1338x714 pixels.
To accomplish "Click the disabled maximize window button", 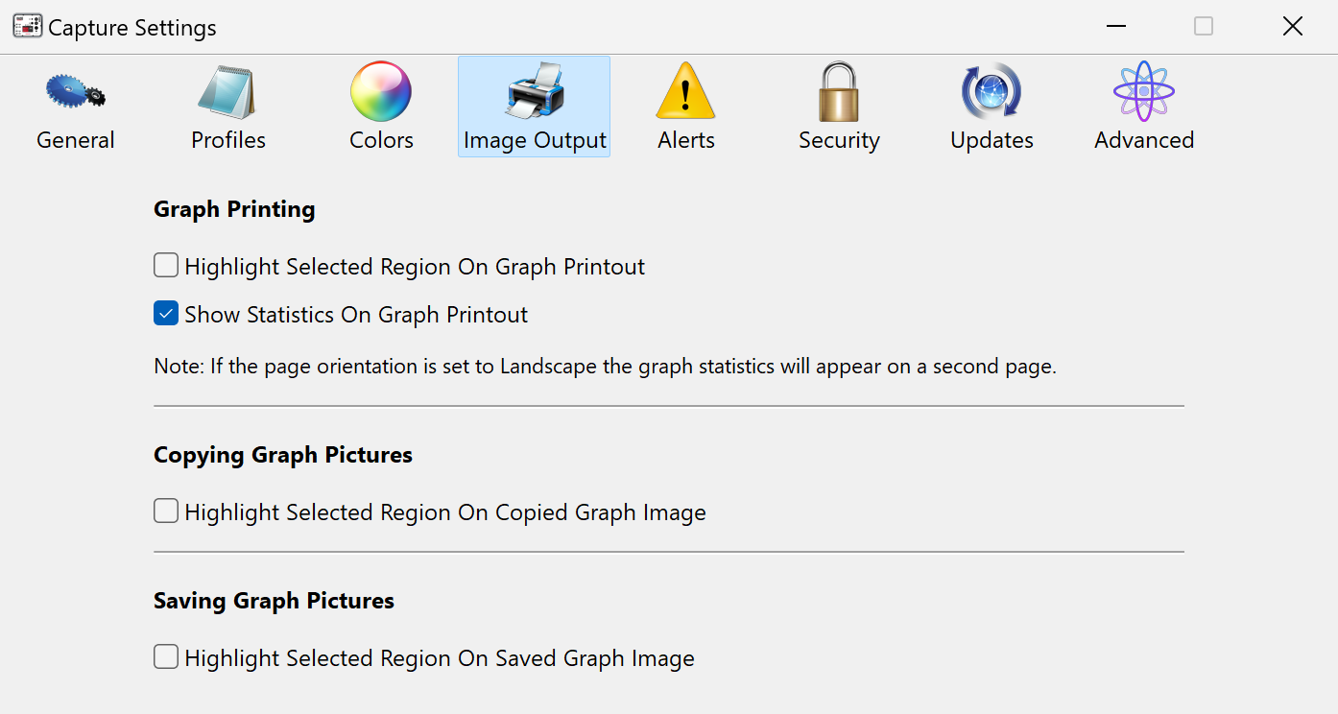I will (1204, 27).
